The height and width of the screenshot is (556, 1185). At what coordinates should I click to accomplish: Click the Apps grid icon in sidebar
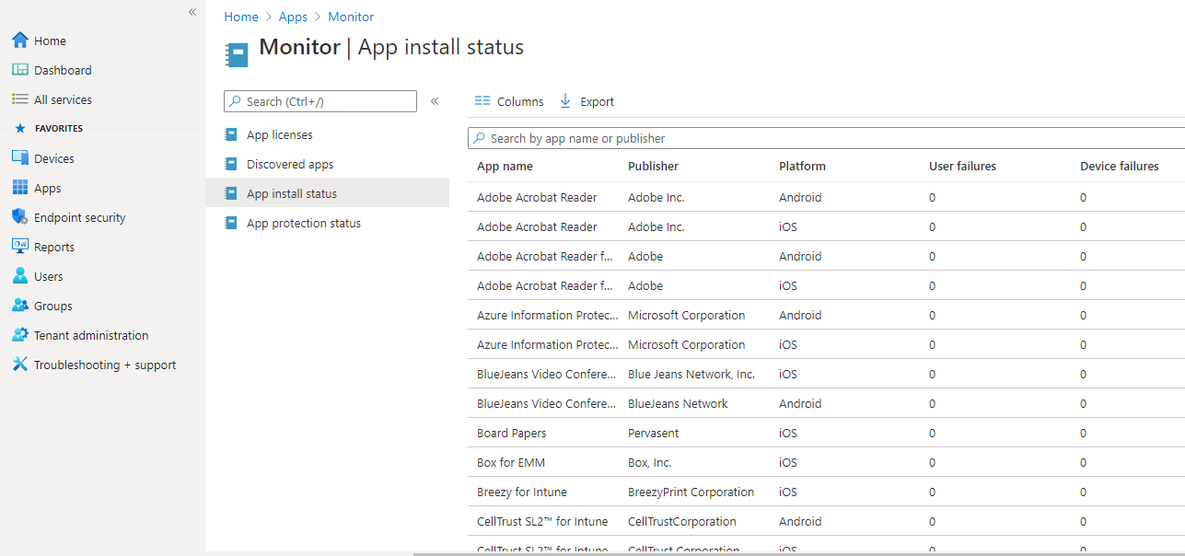coord(20,188)
